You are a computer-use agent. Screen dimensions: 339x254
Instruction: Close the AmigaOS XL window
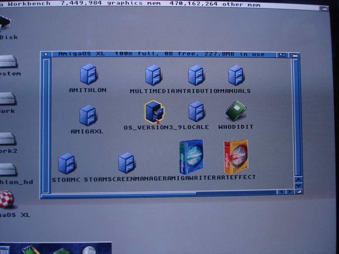pyautogui.click(x=46, y=54)
